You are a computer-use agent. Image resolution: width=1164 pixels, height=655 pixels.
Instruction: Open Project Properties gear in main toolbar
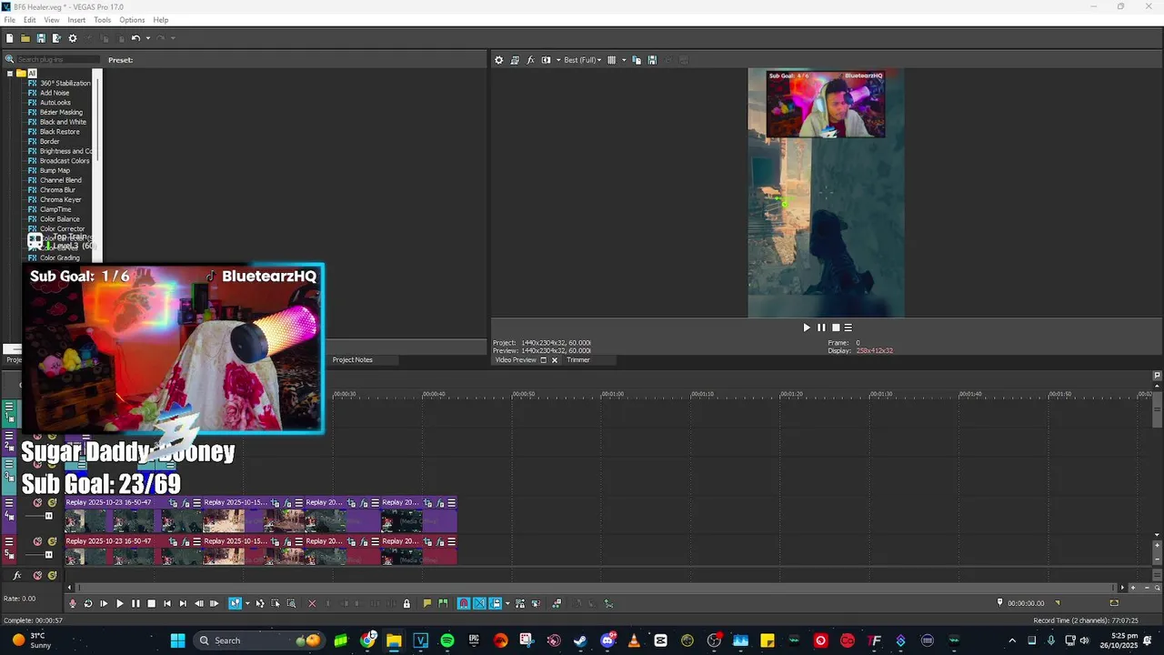point(73,38)
